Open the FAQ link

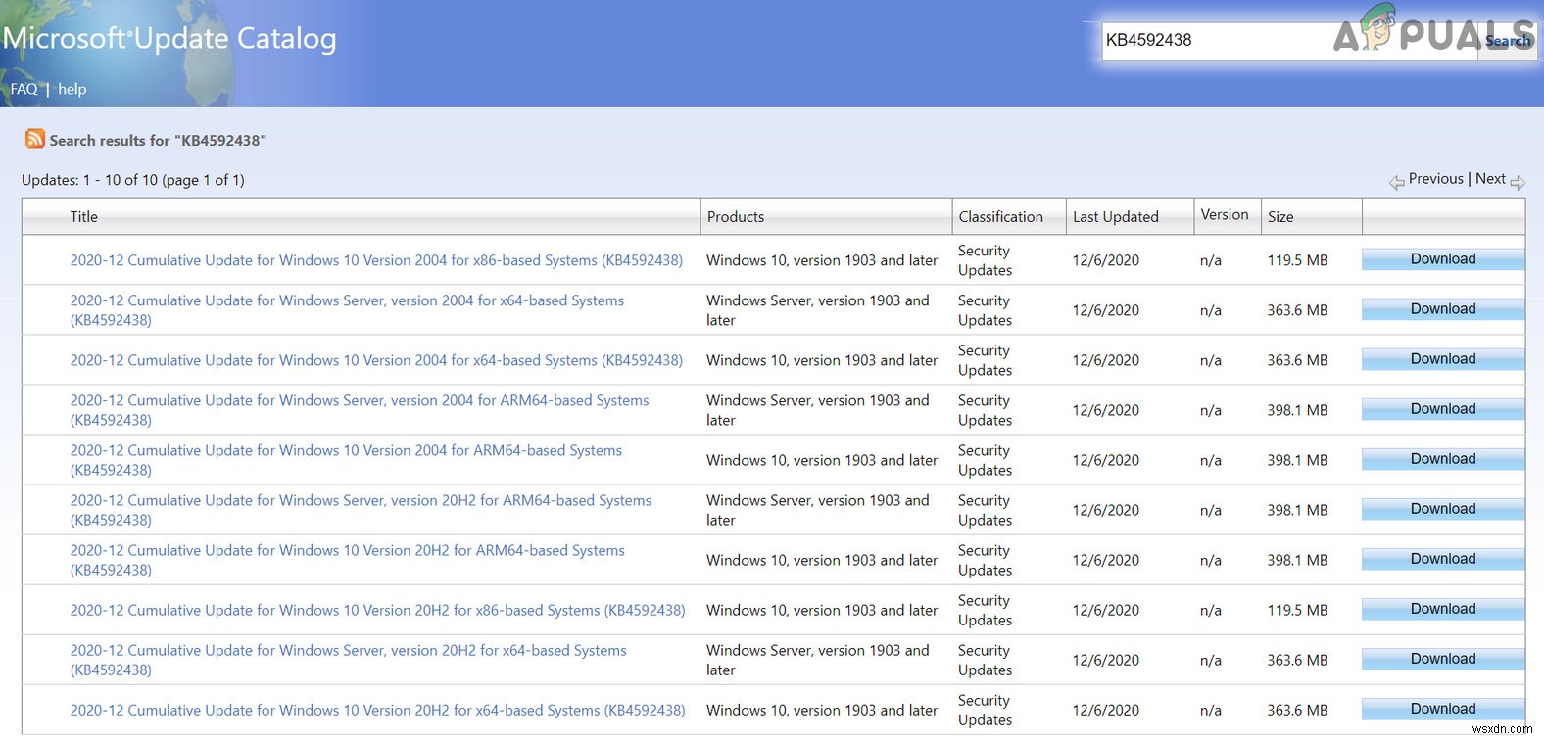(x=24, y=89)
